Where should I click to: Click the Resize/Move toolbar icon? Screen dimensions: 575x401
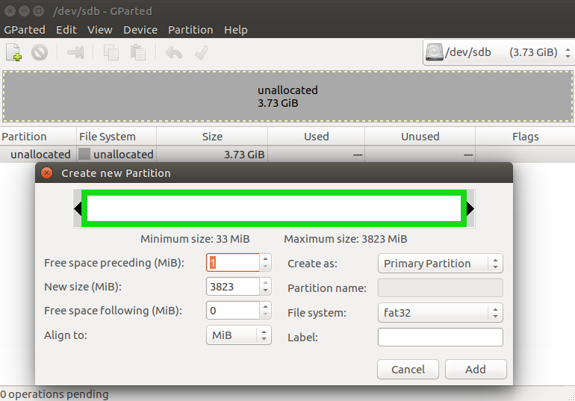pyautogui.click(x=75, y=53)
